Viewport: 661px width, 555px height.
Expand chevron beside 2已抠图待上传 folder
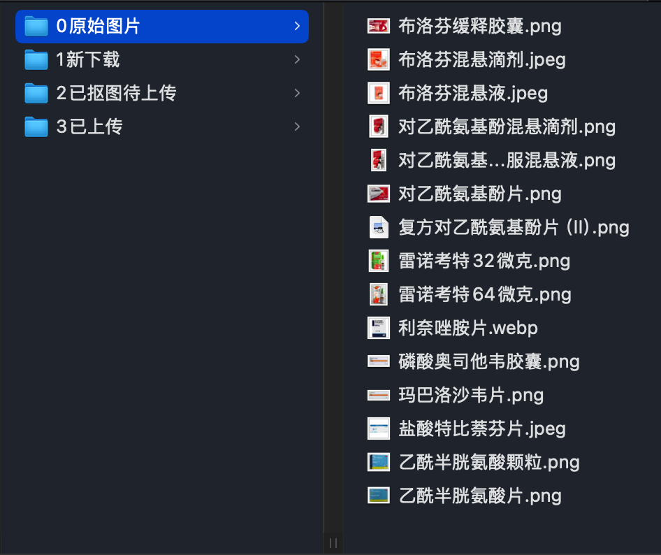point(297,93)
